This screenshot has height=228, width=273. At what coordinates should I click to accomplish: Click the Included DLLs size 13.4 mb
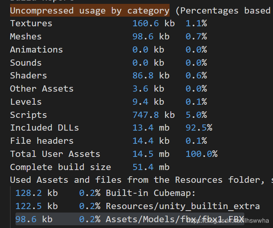[x=151, y=128]
